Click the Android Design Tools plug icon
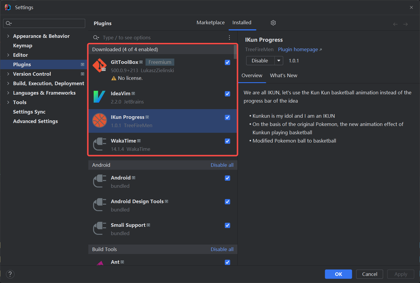Image resolution: width=420 pixels, height=283 pixels. pyautogui.click(x=100, y=205)
